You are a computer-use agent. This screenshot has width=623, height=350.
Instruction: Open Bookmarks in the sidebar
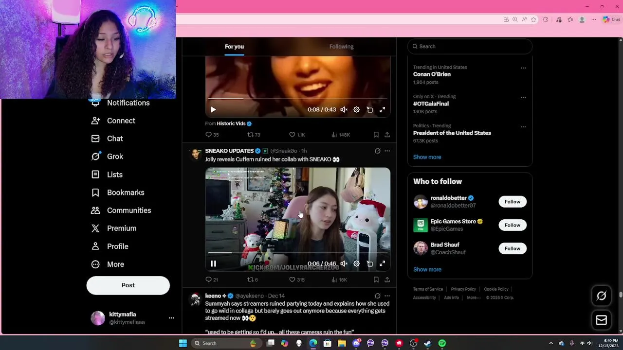tap(118, 192)
